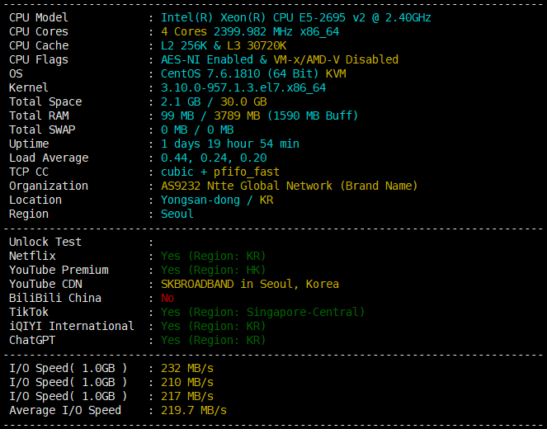Click TikTok result Yes (Region: Singapore-Central)
This screenshot has height=429, width=547.
pos(263,312)
